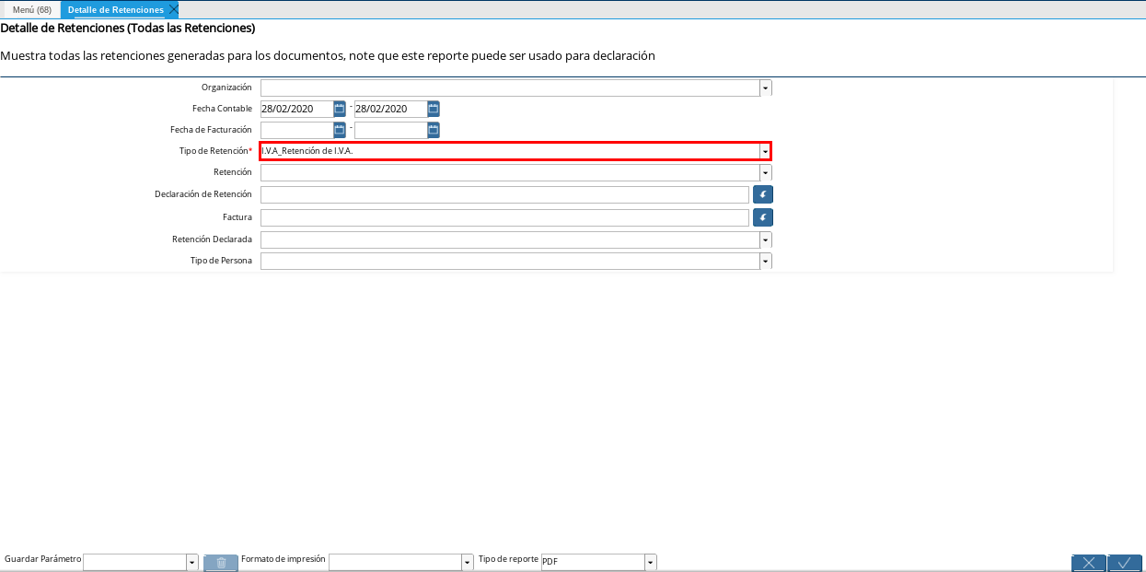Open calendar for Fecha Contable start date

(x=340, y=109)
